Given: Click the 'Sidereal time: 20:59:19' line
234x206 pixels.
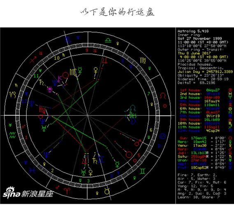Looking at the screenshot, I should pos(203,79).
